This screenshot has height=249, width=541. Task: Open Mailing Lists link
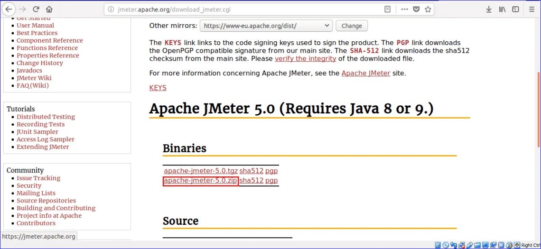[x=36, y=194]
